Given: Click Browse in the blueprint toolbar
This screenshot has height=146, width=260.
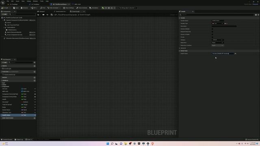Looking at the screenshot, I should pos(24,8).
